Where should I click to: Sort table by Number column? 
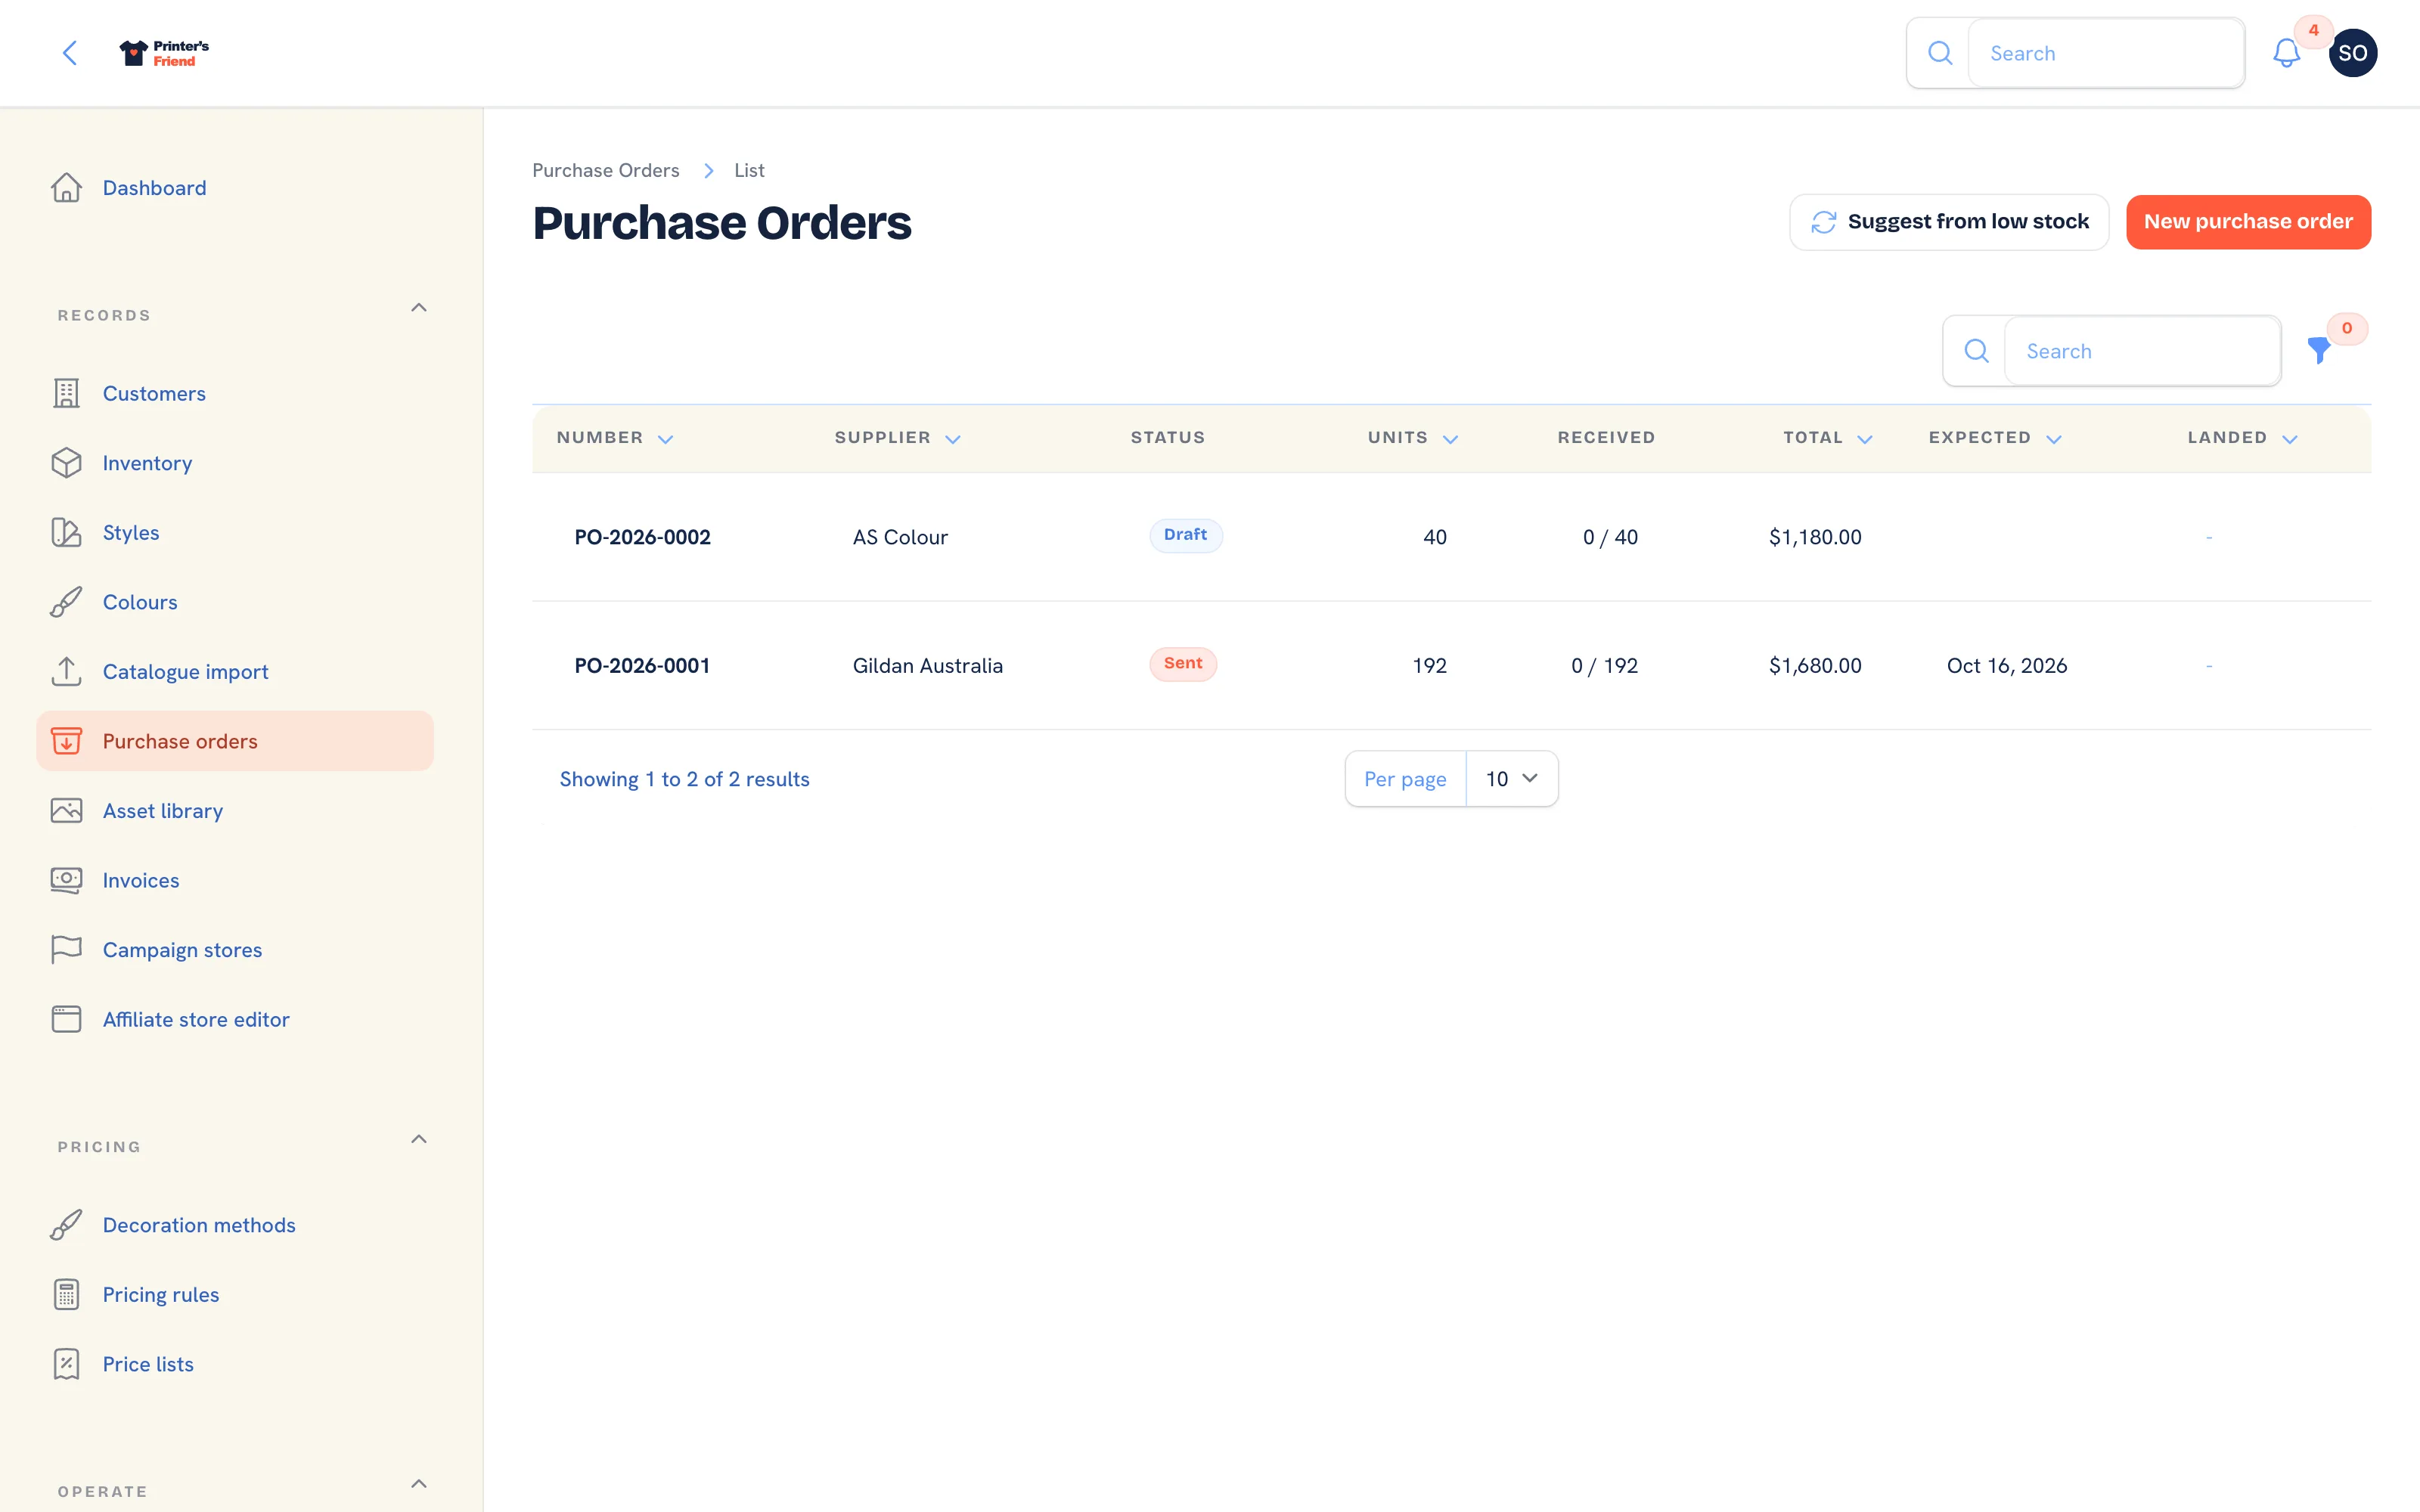[x=615, y=438]
